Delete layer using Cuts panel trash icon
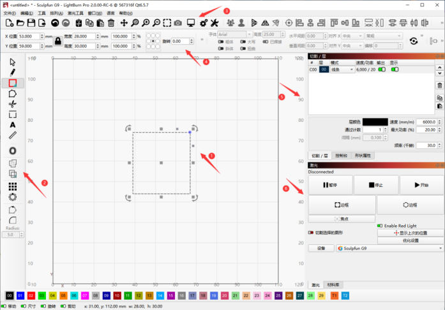This screenshot has width=445, height=310. tap(440, 85)
